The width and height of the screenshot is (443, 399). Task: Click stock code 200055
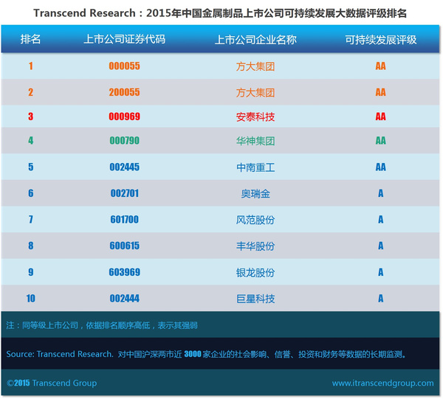[x=124, y=93]
